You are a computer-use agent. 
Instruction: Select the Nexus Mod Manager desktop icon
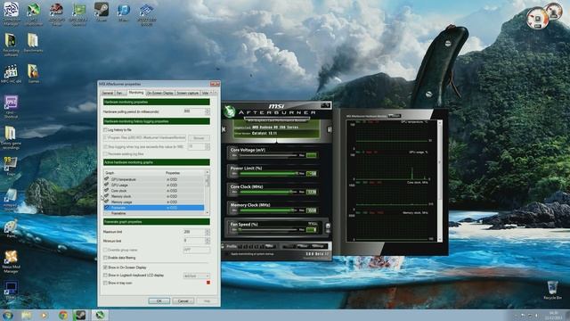(x=11, y=261)
